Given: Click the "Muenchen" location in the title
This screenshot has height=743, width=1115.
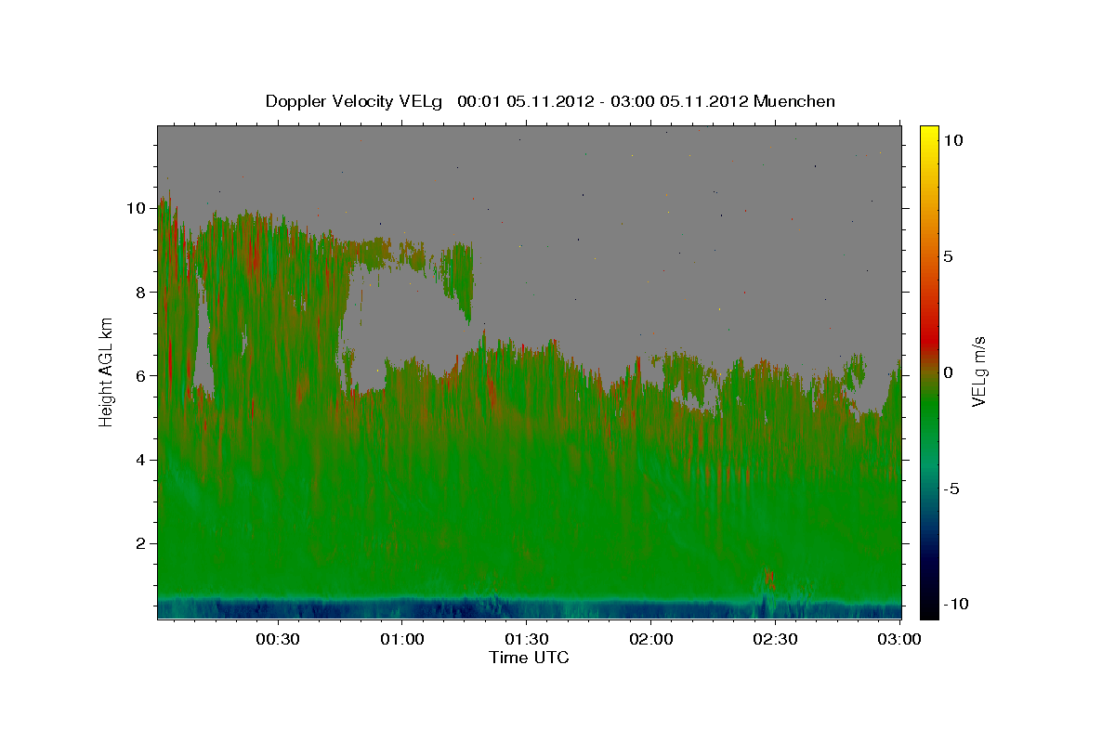Looking at the screenshot, I should pos(794,101).
